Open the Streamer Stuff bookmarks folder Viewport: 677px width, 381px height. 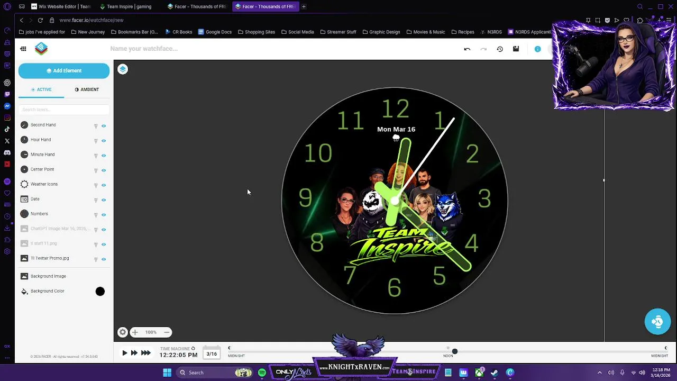coord(338,32)
